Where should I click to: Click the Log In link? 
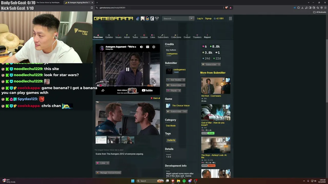[x=200, y=18]
